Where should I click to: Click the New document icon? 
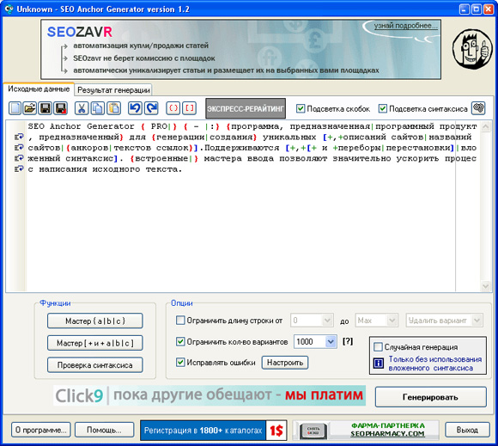tap(15, 108)
